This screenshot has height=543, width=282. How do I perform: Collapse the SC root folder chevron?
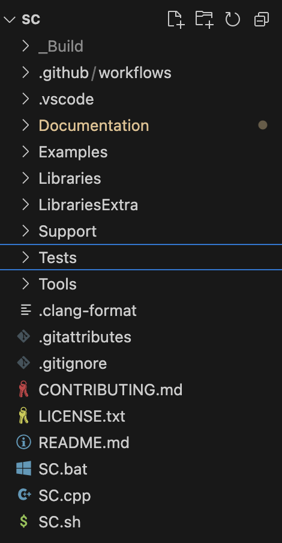[x=10, y=20]
